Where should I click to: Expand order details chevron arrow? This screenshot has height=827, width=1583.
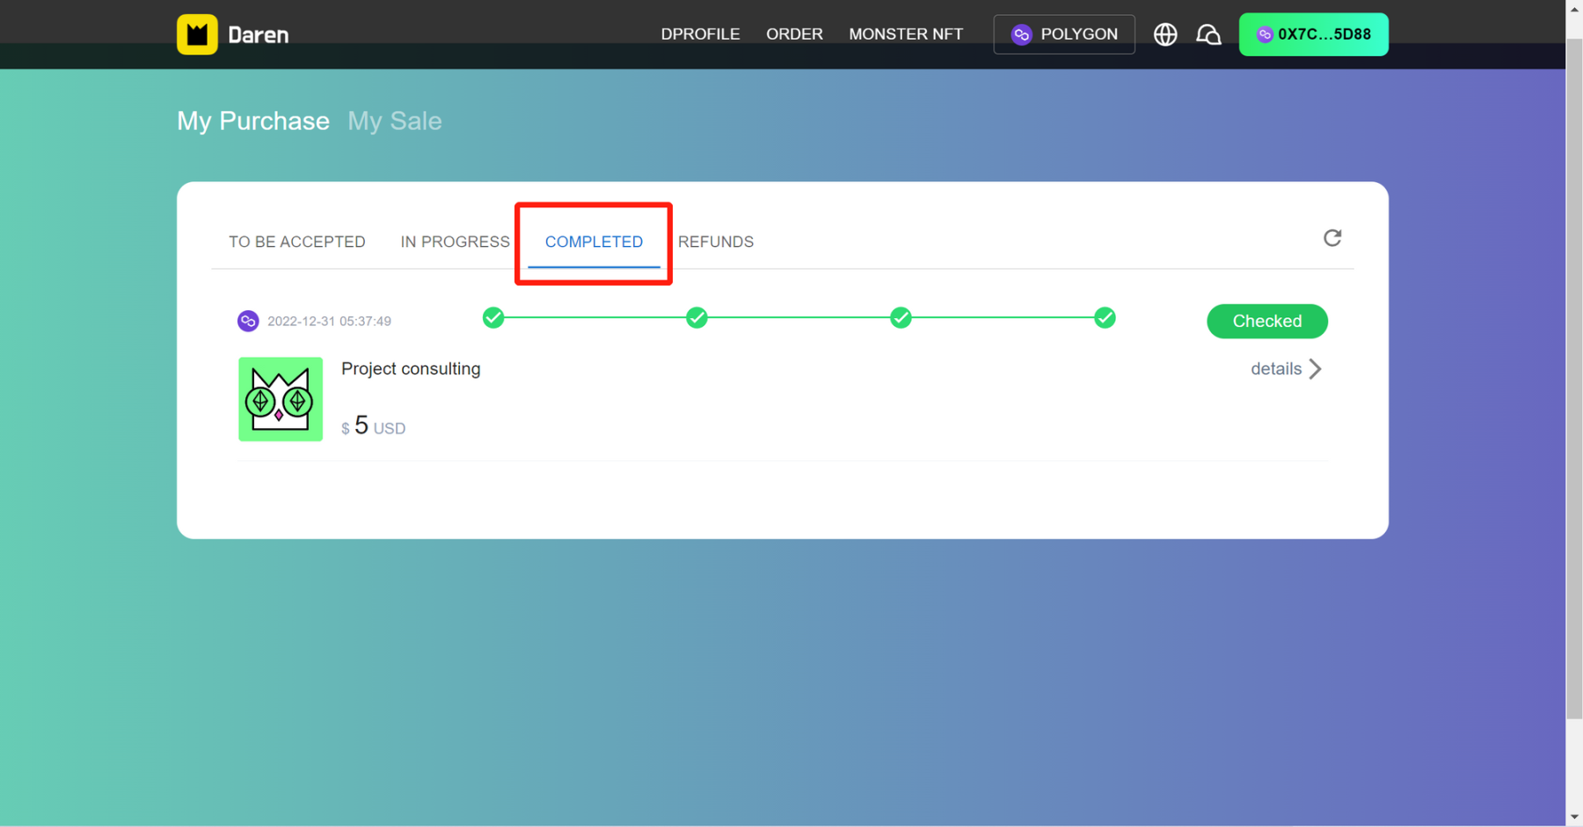click(x=1315, y=369)
